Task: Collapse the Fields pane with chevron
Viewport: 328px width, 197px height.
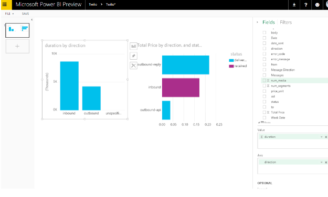Action: [257, 22]
